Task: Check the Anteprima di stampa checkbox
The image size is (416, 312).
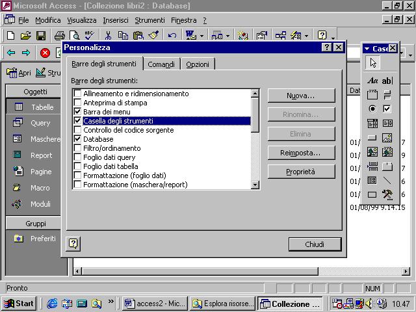Action: (x=77, y=103)
